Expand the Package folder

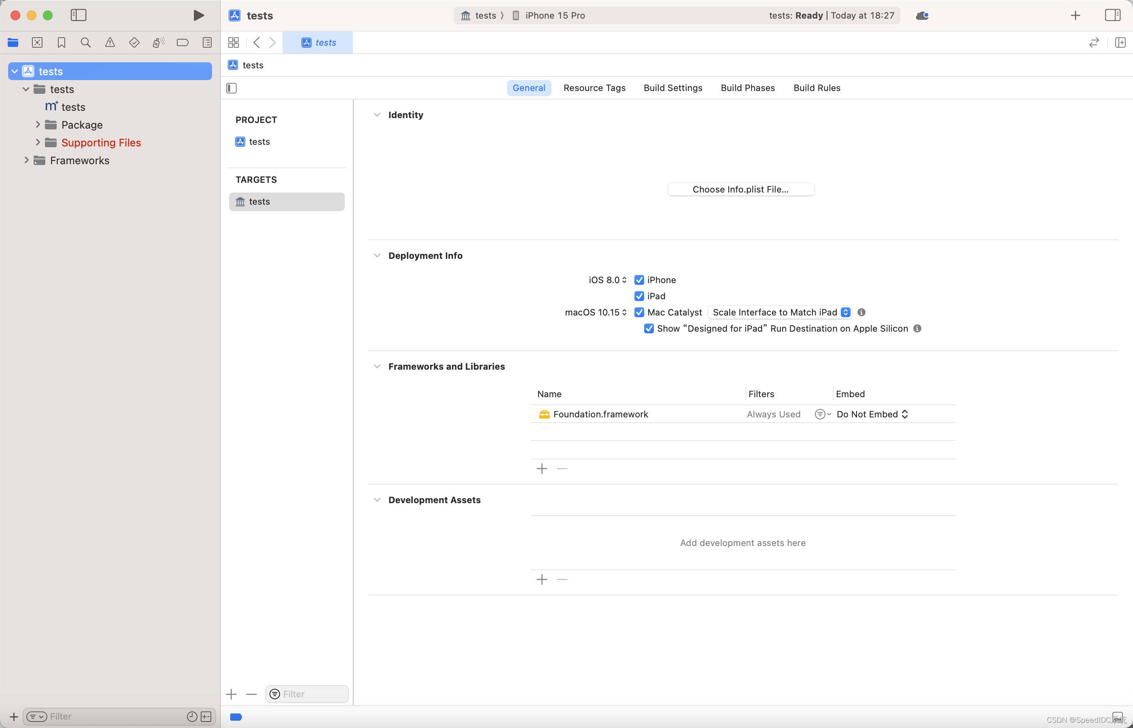(x=38, y=124)
